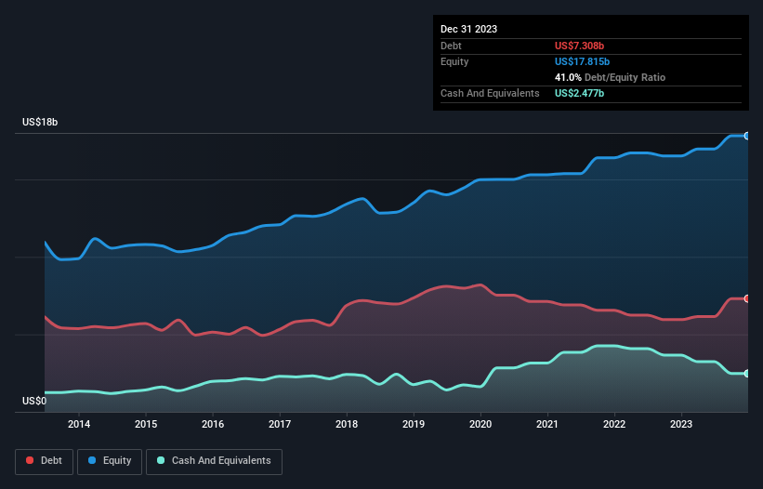Screen dimensions: 763x489
Task: Click the US$0 y-axis label
Action: tap(34, 401)
